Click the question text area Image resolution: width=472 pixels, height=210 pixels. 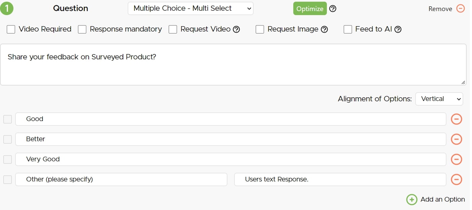click(x=233, y=64)
